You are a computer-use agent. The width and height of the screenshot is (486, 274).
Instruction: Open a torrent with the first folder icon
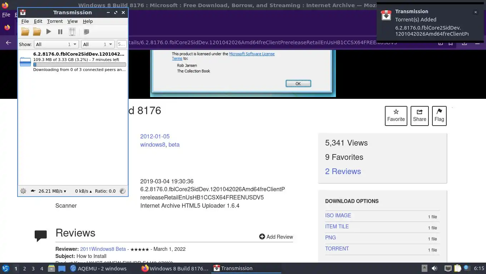click(25, 32)
